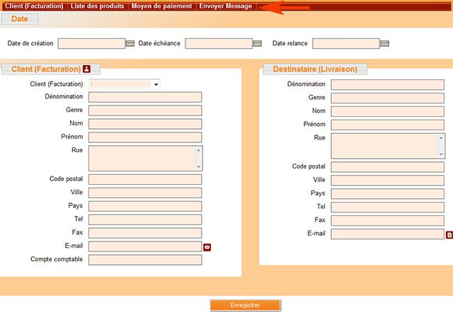
Task: Click the client Code postal field
Action: (145, 179)
